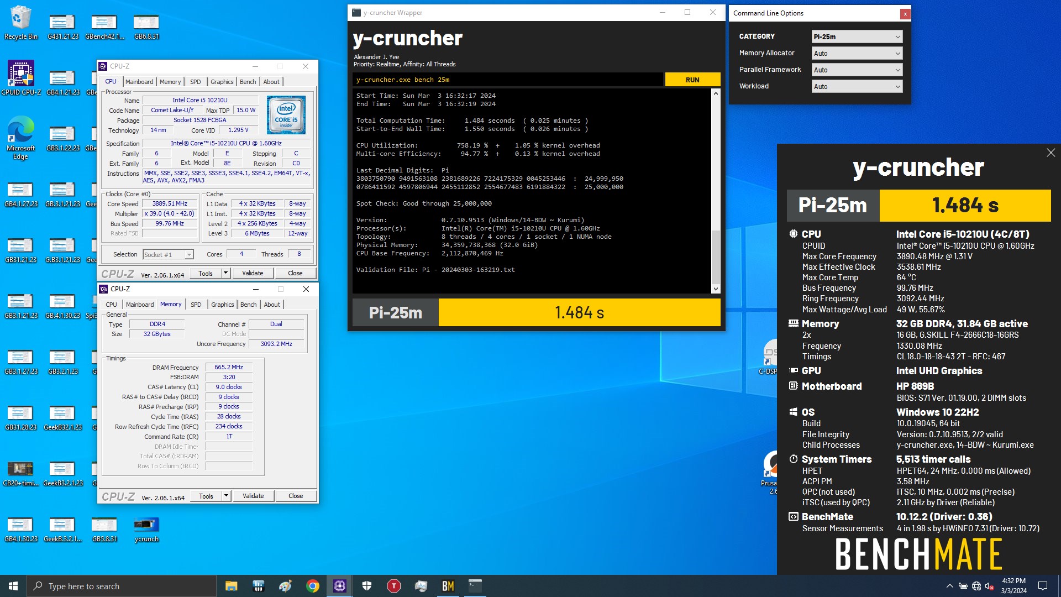1061x597 pixels.
Task: Click Tools button in bottom CPU-Z window
Action: click(206, 496)
